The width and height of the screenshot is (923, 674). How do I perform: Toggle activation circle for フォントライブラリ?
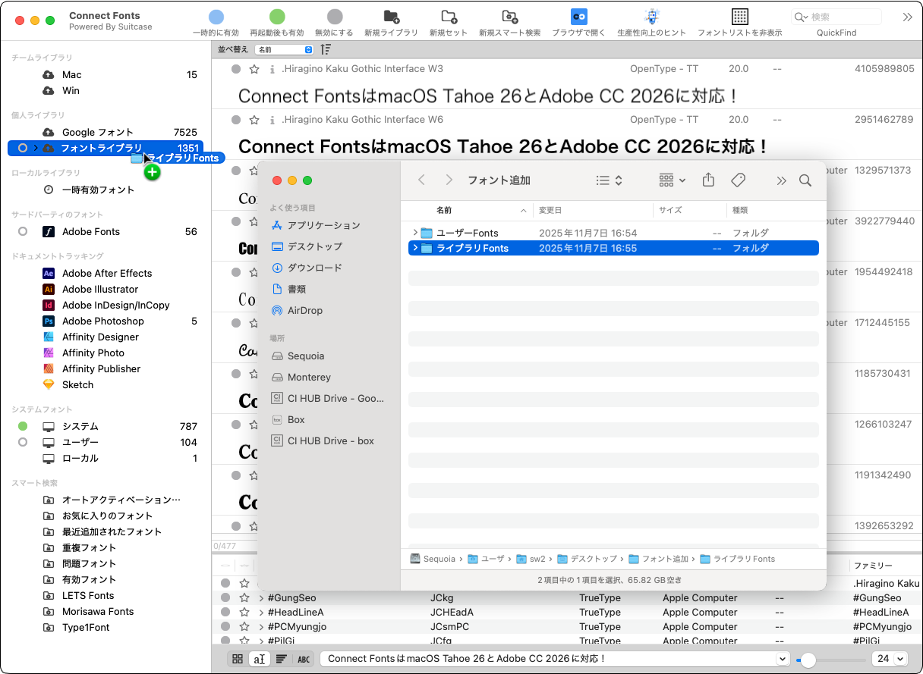coord(23,148)
